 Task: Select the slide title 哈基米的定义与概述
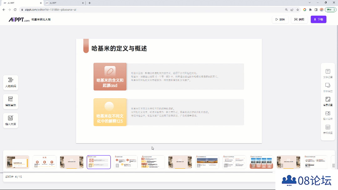(x=119, y=49)
